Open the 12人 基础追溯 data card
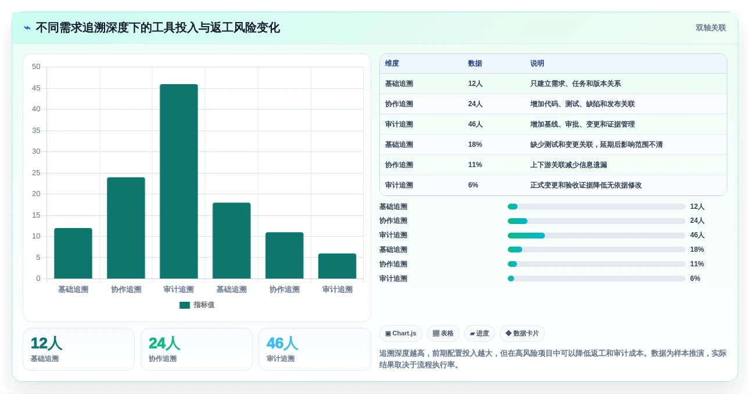750x394 pixels. point(78,349)
